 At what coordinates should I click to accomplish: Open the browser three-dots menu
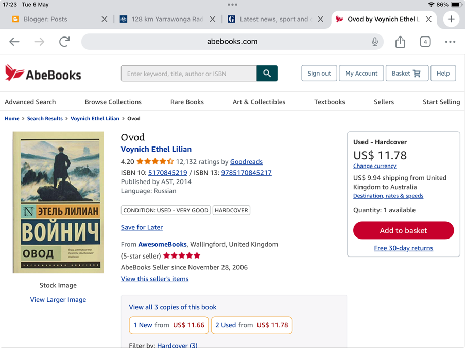450,42
